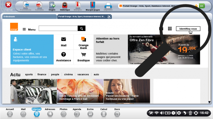The height and width of the screenshot is (119, 213).
Task: Select the cinéma news category
Action: click(68, 74)
